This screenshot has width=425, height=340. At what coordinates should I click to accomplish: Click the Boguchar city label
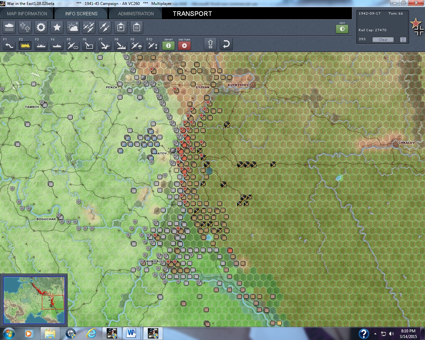tap(46, 219)
